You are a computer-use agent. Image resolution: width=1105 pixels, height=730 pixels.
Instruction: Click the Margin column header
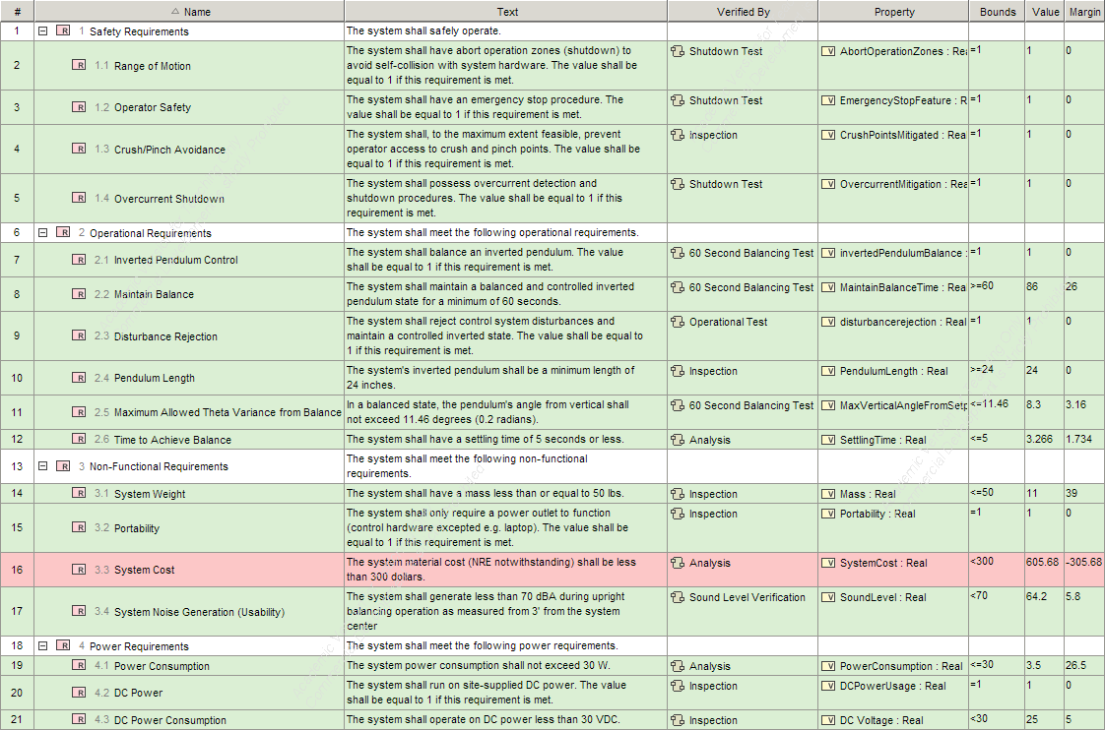[x=1084, y=11]
